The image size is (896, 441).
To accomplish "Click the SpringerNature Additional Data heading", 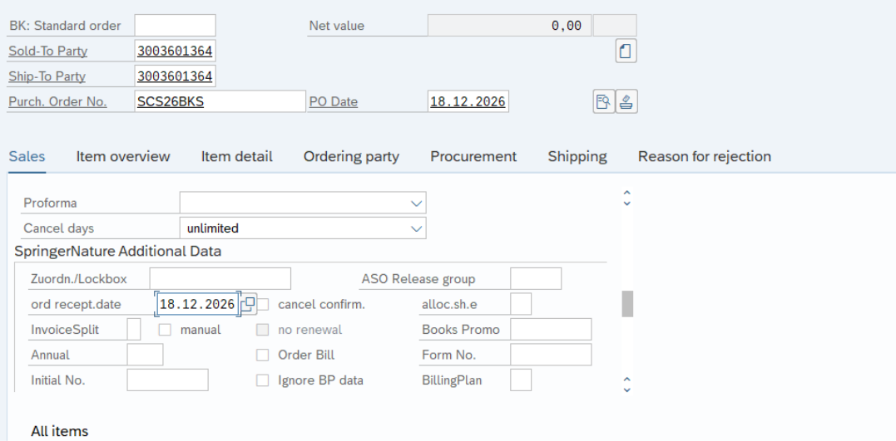I will (x=117, y=251).
